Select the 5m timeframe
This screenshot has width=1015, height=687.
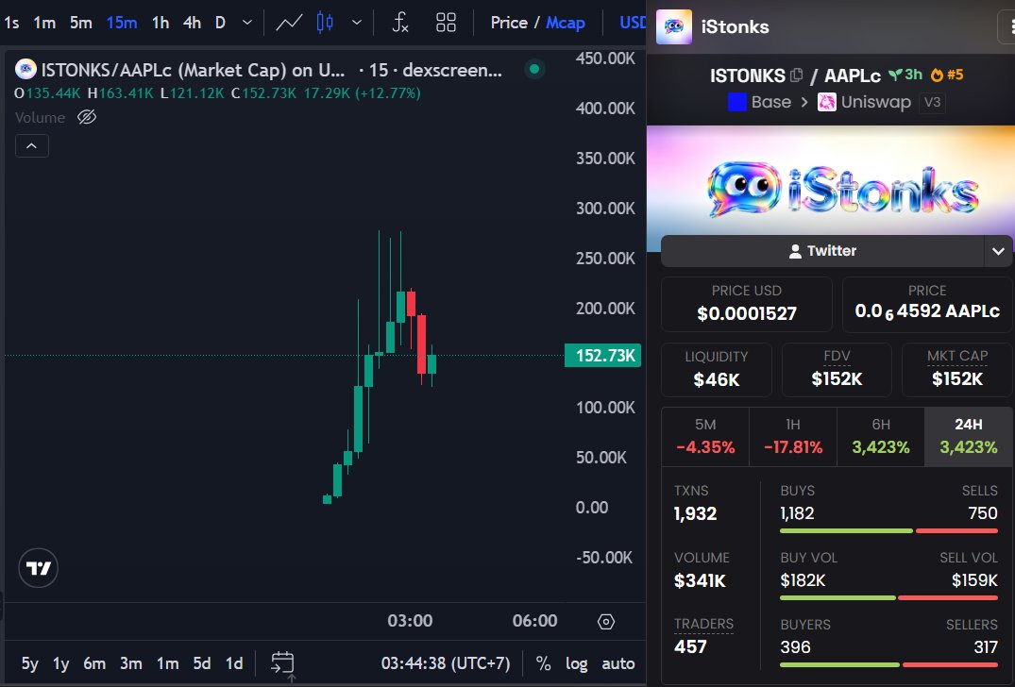[x=81, y=23]
